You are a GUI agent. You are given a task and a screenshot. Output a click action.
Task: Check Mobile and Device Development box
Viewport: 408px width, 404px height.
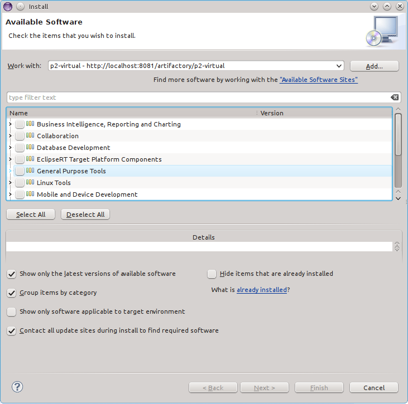20,194
